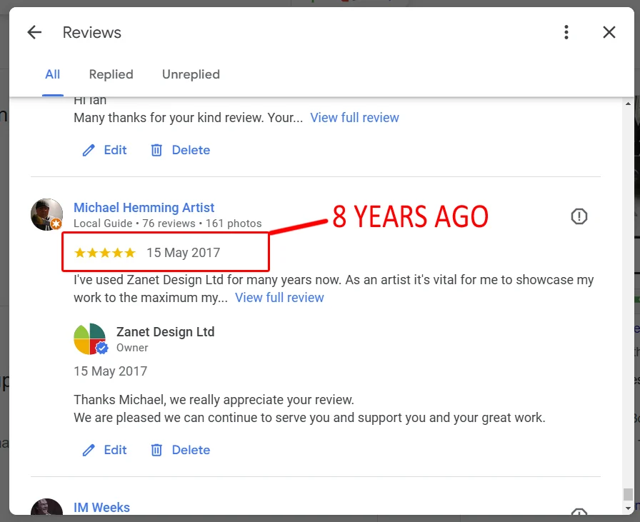Click the Zanet Design Ltd owner logo

pyautogui.click(x=90, y=338)
